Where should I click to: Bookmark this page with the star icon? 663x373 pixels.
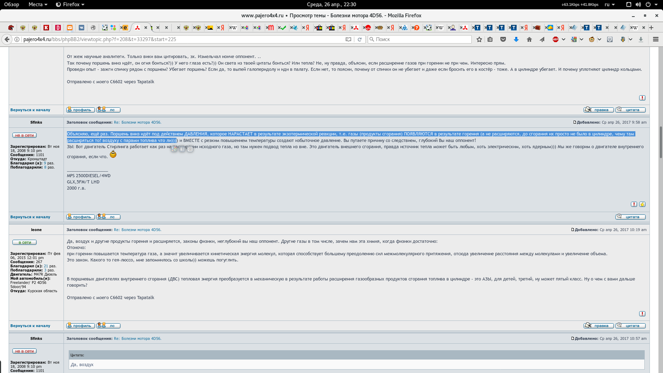[479, 39]
